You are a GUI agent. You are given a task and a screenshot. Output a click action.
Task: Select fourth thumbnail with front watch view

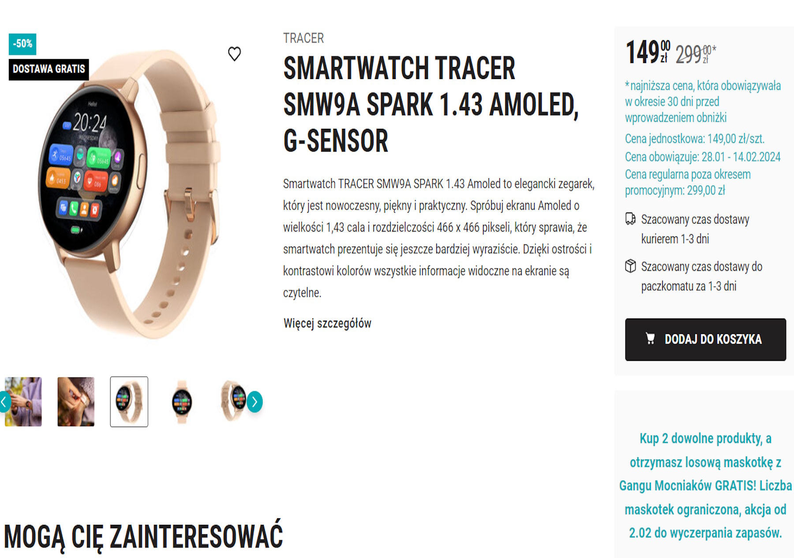pos(182,402)
